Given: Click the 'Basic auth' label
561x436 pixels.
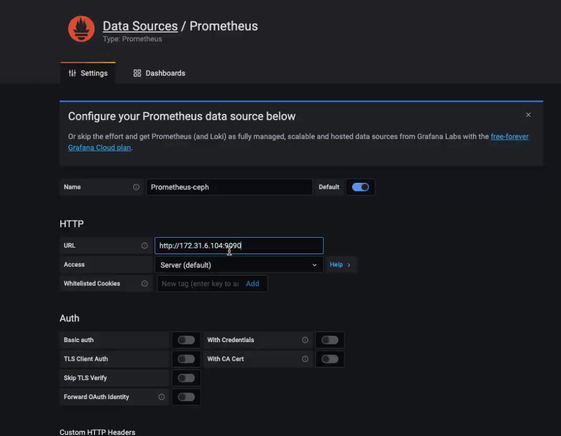Looking at the screenshot, I should [x=79, y=340].
